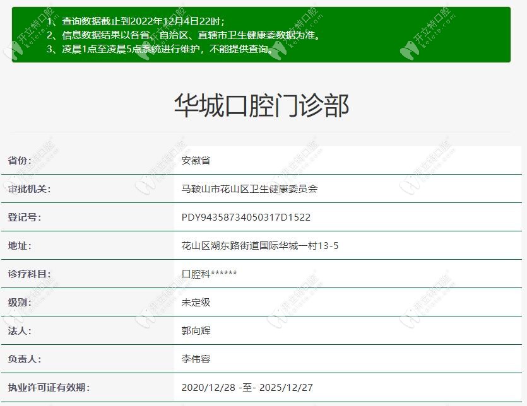Select the province value 安徽省
527x406 pixels.
[196, 160]
